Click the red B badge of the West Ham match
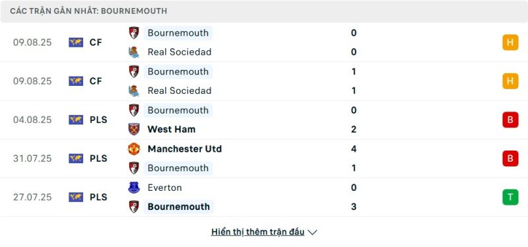Viewport: 528px width, 247px height. [510, 120]
